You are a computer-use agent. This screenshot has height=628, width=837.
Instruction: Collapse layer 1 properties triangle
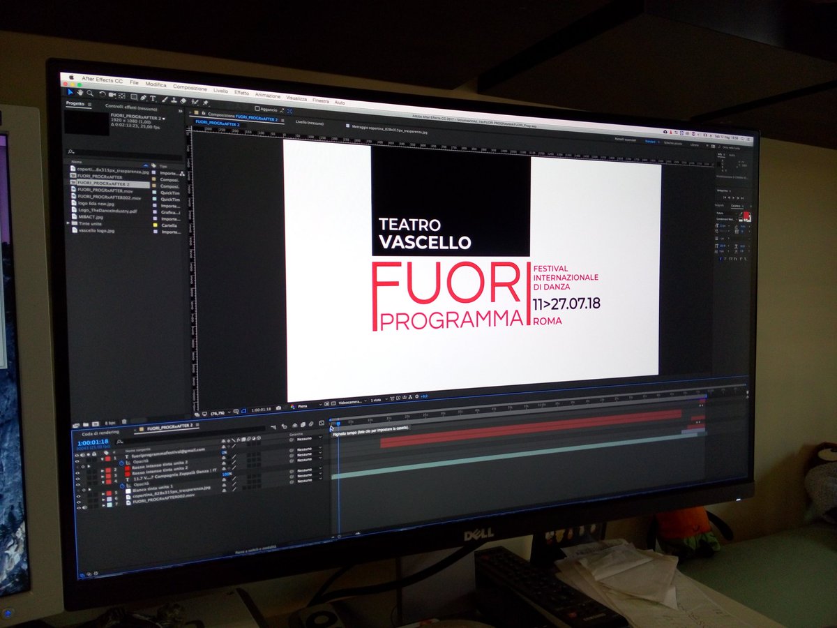103,459
